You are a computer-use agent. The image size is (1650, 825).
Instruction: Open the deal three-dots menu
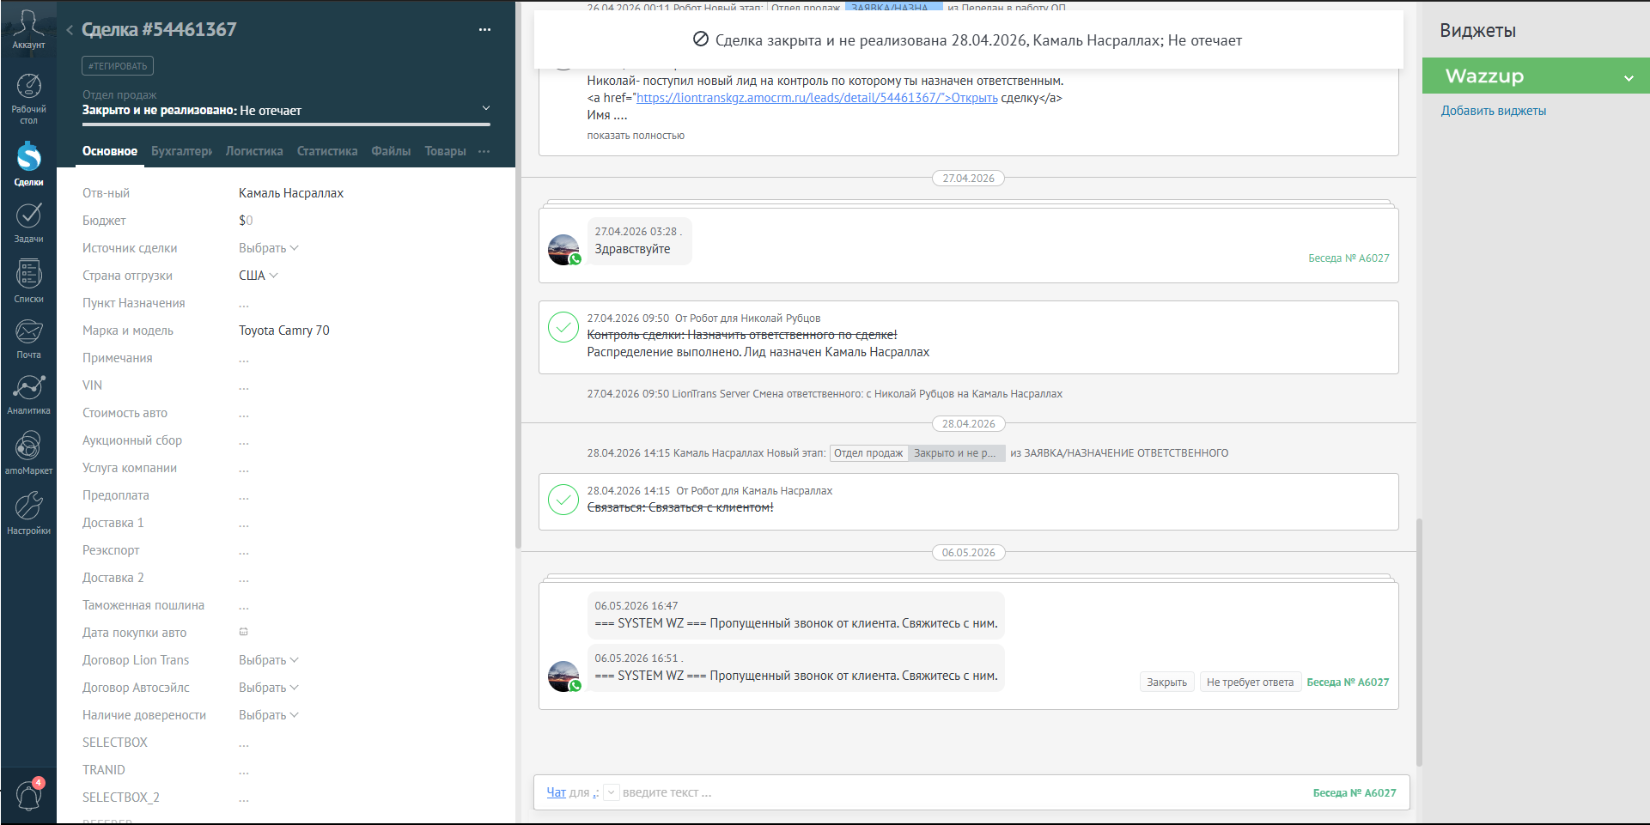pos(484,30)
